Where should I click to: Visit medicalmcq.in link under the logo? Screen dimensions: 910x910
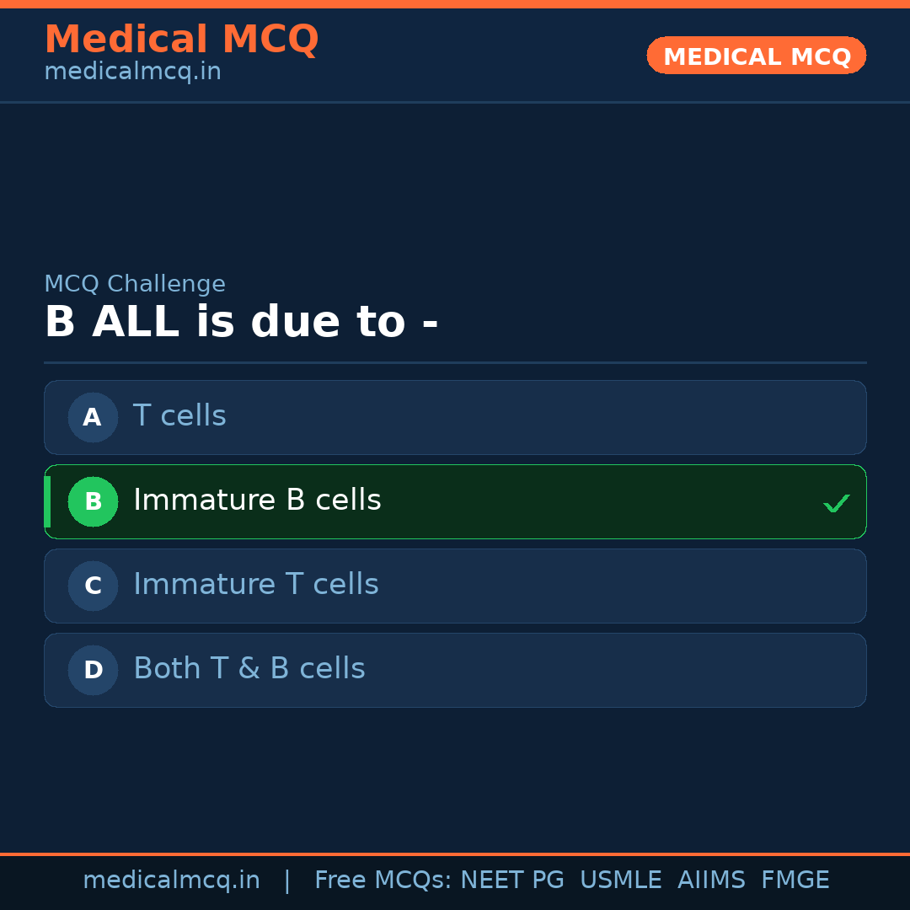132,72
